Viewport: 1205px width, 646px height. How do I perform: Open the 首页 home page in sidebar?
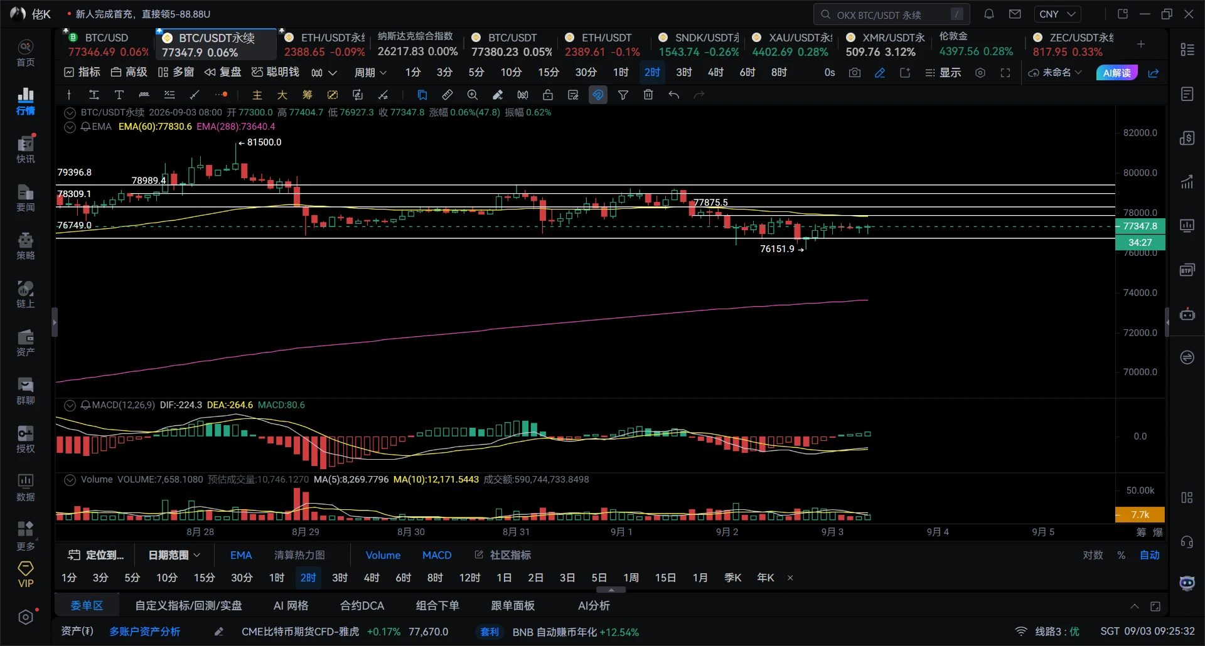point(26,53)
